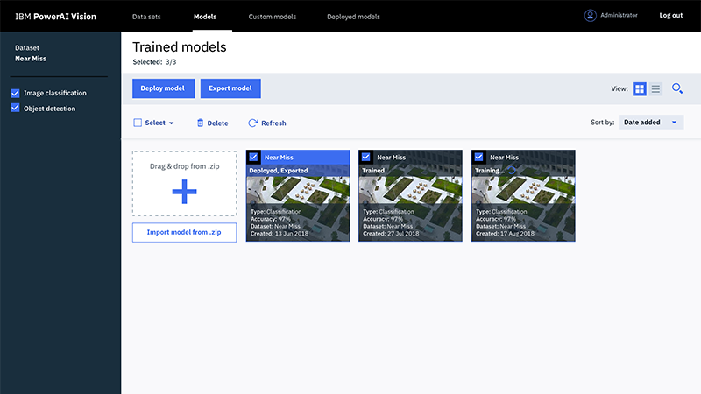Deselect the Training model card checkbox
Image resolution: width=701 pixels, height=394 pixels.
[x=478, y=157]
